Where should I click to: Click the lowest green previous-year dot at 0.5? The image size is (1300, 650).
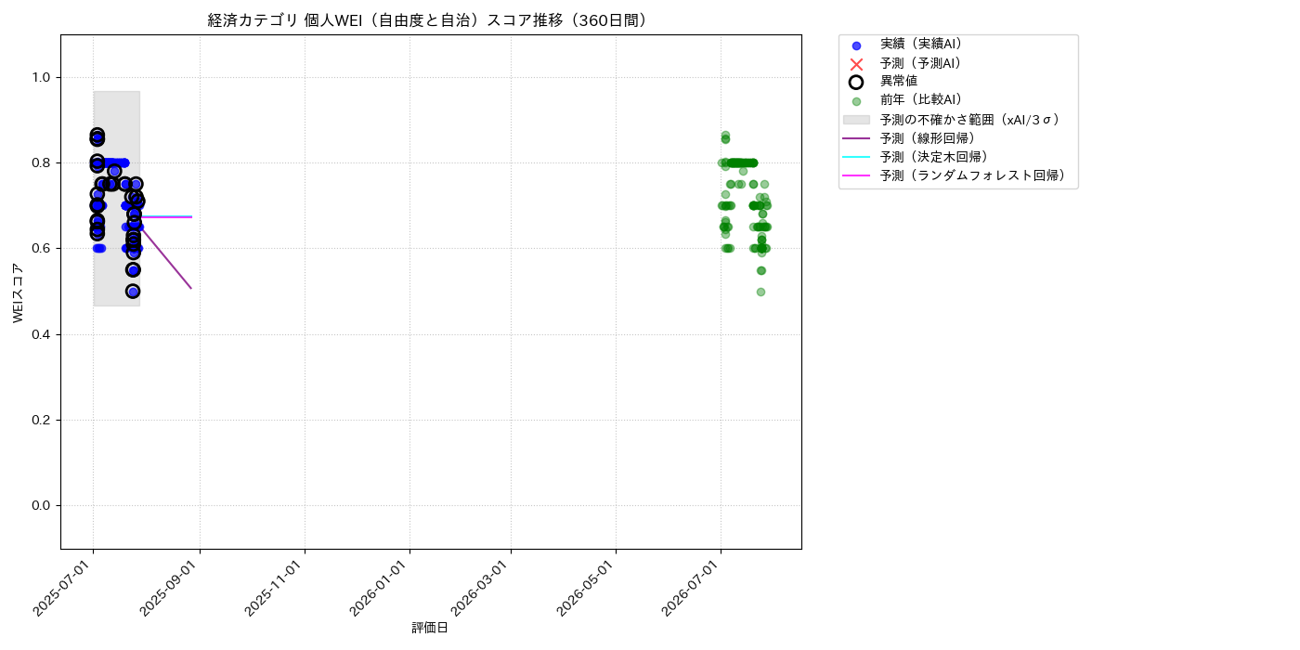click(760, 292)
